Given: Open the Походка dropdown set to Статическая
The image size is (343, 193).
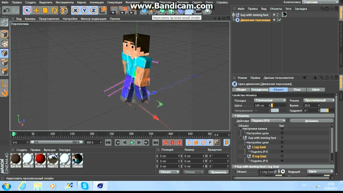Looking at the screenshot, I should pyautogui.click(x=270, y=101).
